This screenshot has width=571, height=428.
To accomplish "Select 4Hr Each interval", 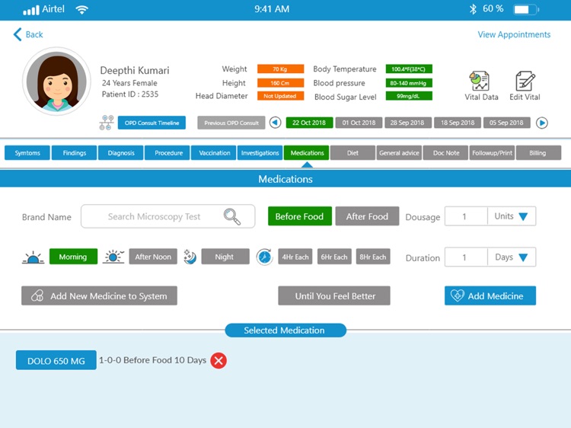I will tap(295, 257).
